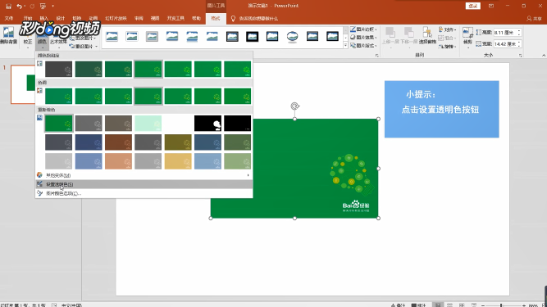Click the Save icon in quick access toolbar
This screenshot has height=307, width=547.
9,7
